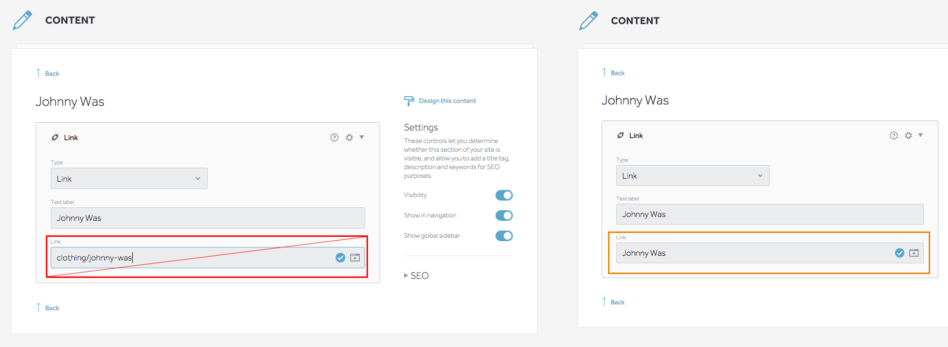
Task: Click the link chain icon in left Link header
Action: (55, 137)
